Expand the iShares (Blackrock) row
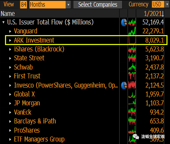Screen dimensions: 170x144 [x=10, y=49]
